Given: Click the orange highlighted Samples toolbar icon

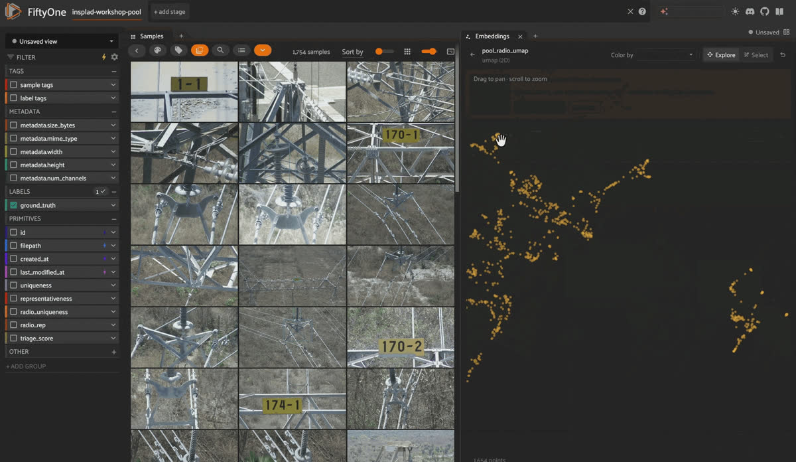Looking at the screenshot, I should [x=199, y=50].
